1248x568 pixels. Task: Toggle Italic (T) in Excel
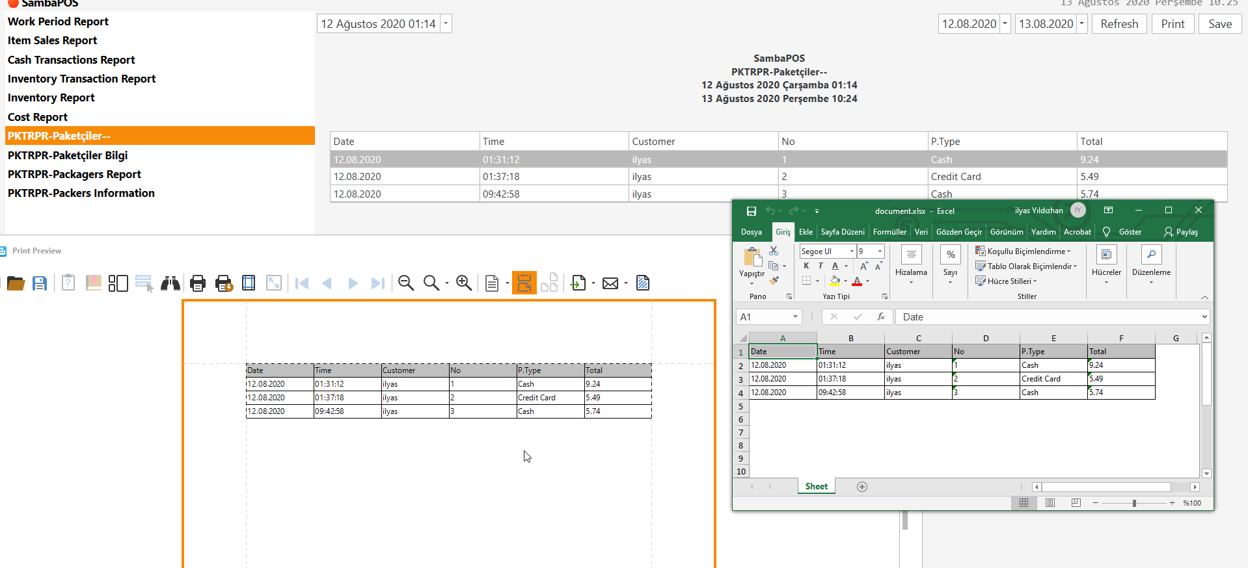[x=821, y=266]
